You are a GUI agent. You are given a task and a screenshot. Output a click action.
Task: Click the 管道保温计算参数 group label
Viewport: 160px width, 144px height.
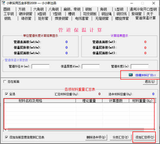[x=16, y=60]
